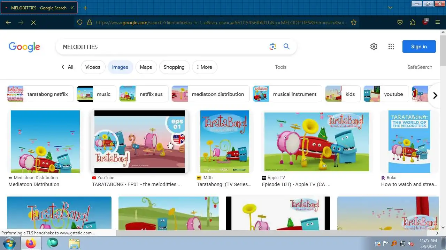Open TARATABONG - EP01 YouTube link

tap(137, 184)
